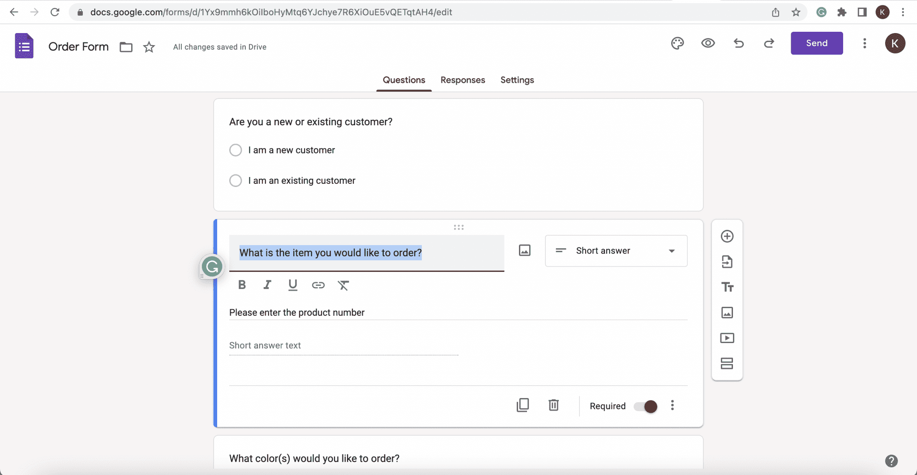Click the import questions icon
The height and width of the screenshot is (475, 917).
click(x=727, y=262)
